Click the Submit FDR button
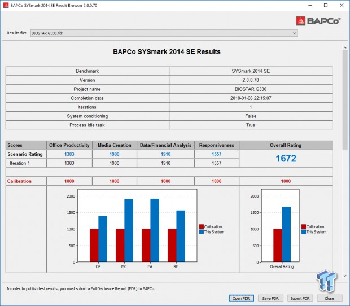This screenshot has height=306, width=350. click(300, 298)
